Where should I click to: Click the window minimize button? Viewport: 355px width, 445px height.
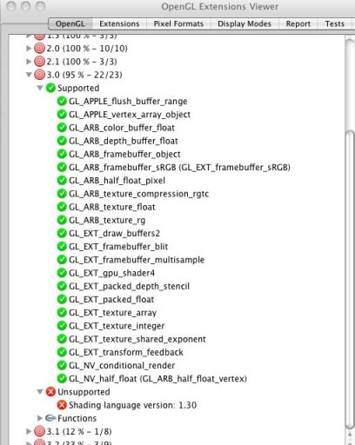[25, 6]
